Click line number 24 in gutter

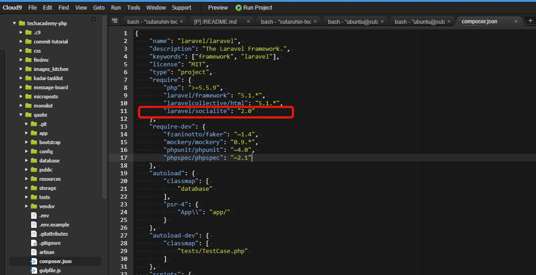pyautogui.click(x=124, y=212)
